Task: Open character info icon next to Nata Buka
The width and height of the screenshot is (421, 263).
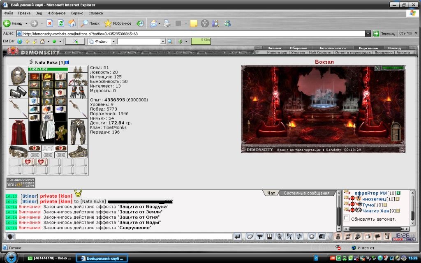Action: (67, 62)
